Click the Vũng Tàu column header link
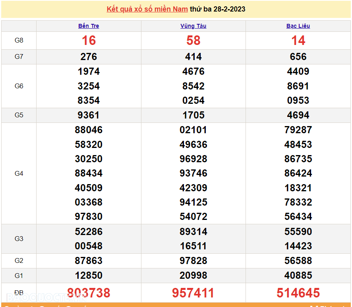 (x=193, y=26)
